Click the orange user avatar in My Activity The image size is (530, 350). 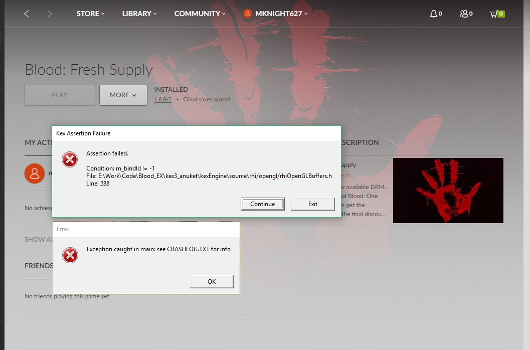35,173
